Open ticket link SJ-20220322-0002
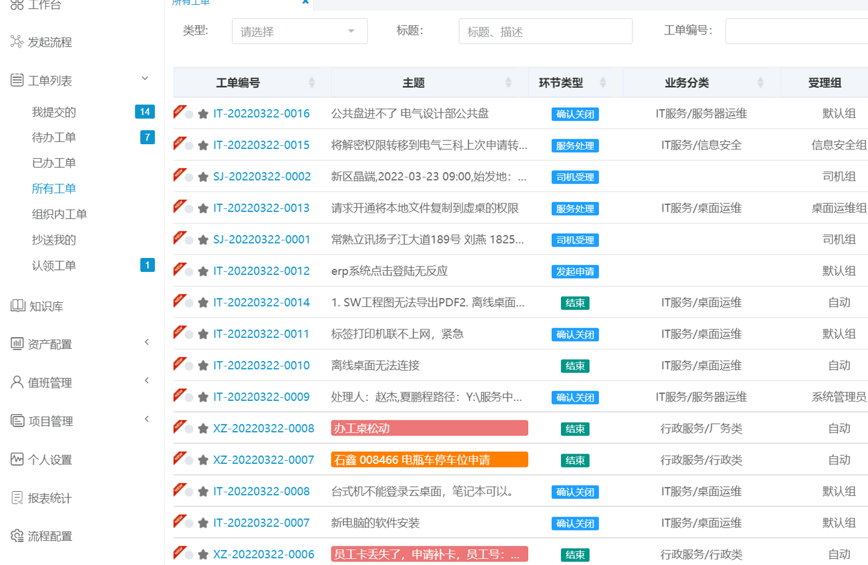 (262, 177)
